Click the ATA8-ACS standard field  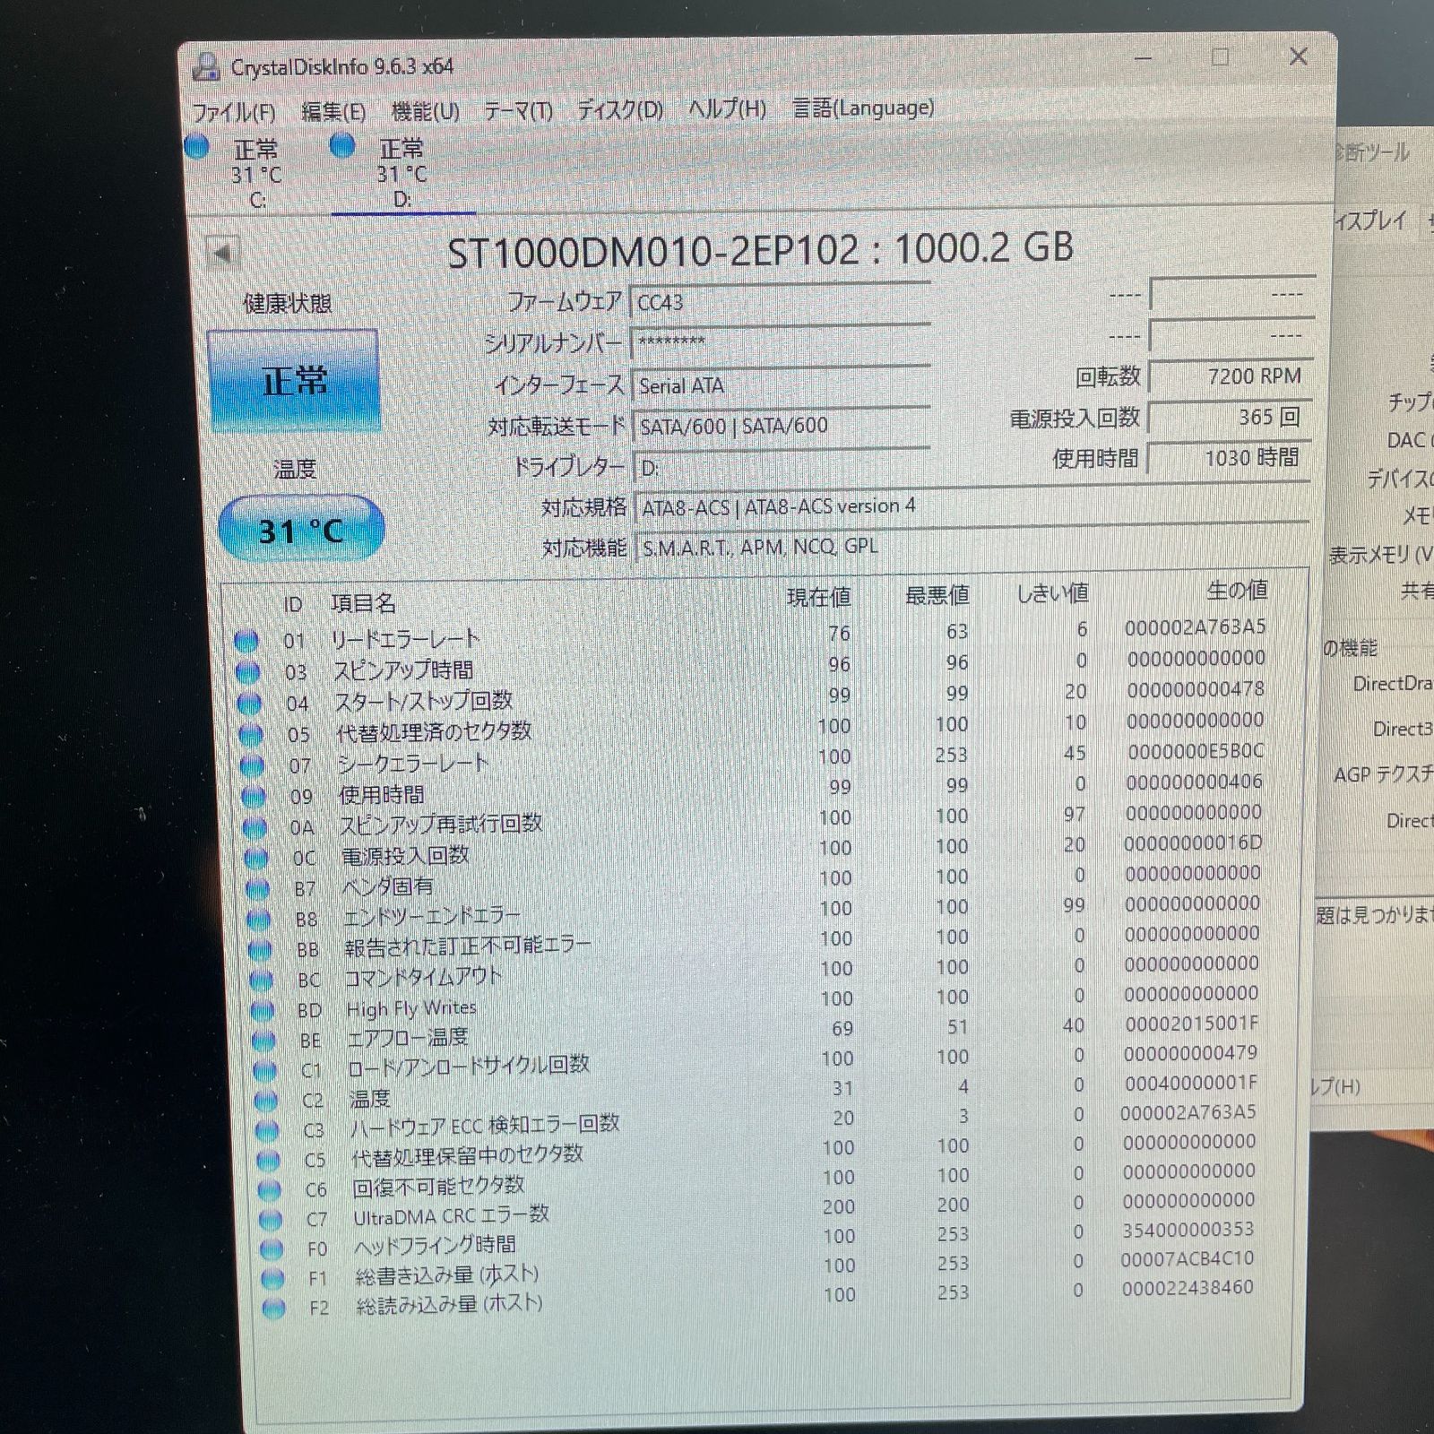[972, 505]
